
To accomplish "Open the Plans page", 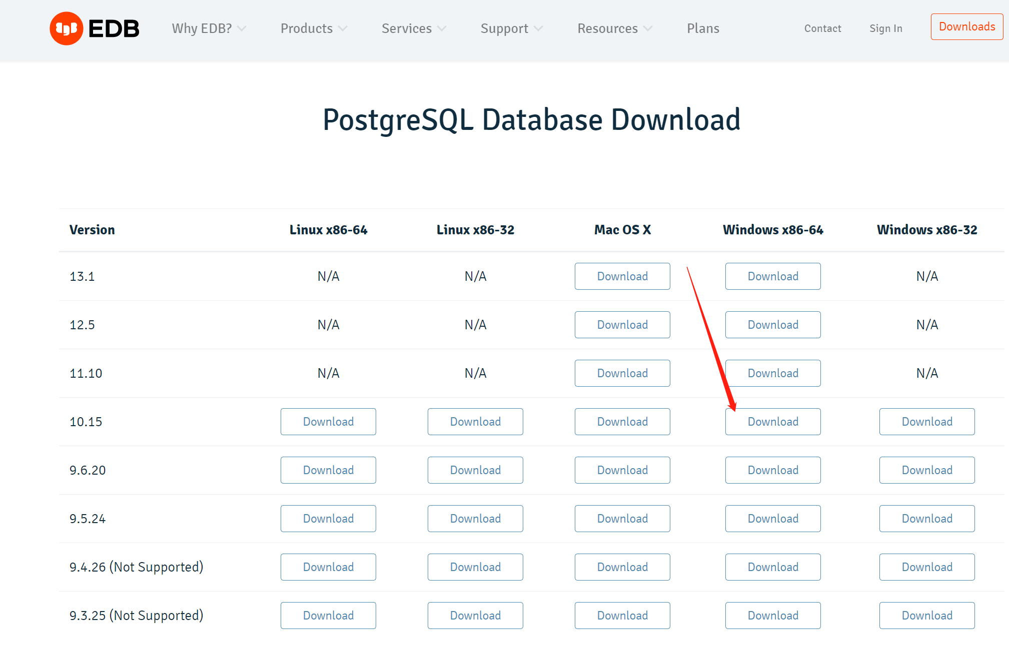I will point(703,28).
